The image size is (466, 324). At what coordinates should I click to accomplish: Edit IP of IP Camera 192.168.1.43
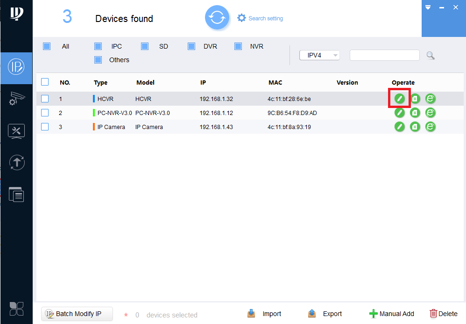(399, 127)
